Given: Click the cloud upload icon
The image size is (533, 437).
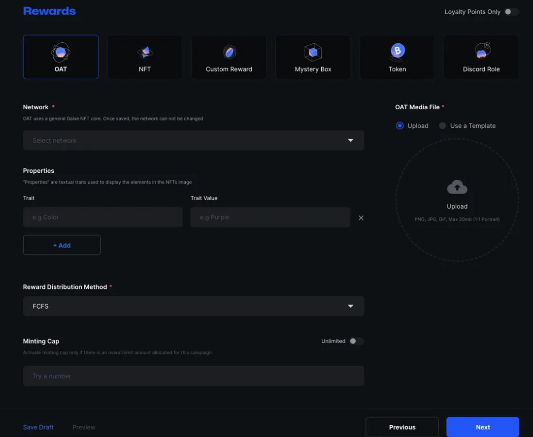Looking at the screenshot, I should click(457, 187).
